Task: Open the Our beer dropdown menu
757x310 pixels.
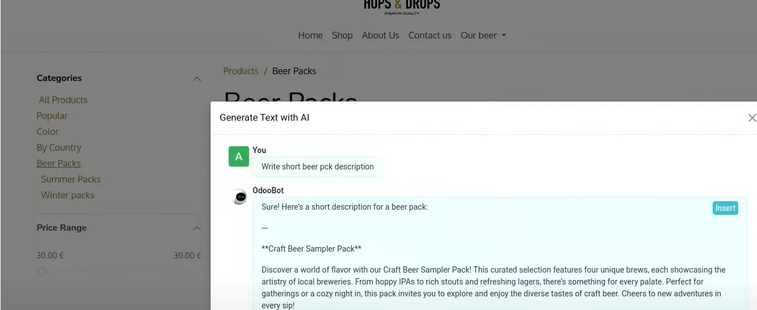Action: (483, 35)
